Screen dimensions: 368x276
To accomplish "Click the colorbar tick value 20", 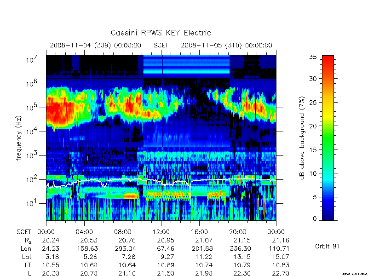I will (313, 126).
